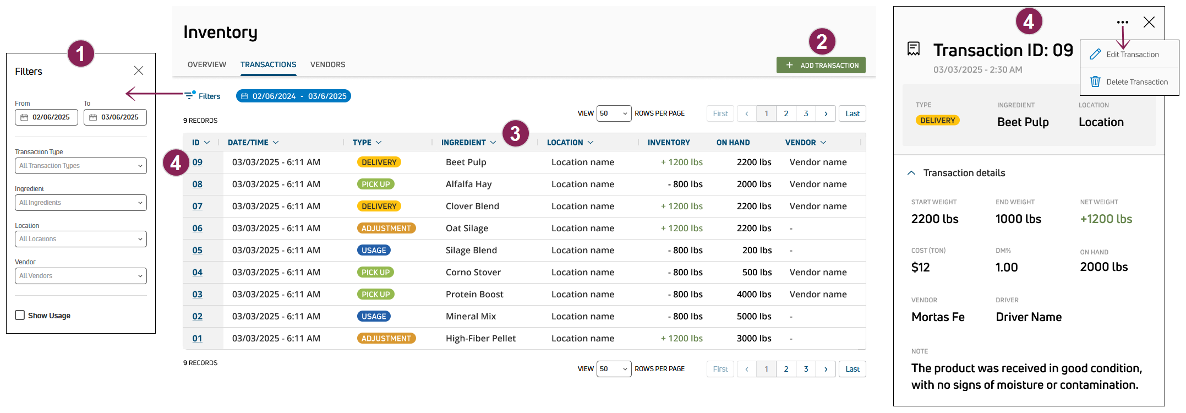The image size is (1186, 413).
Task: Open the top rows per page selector
Action: tap(613, 113)
